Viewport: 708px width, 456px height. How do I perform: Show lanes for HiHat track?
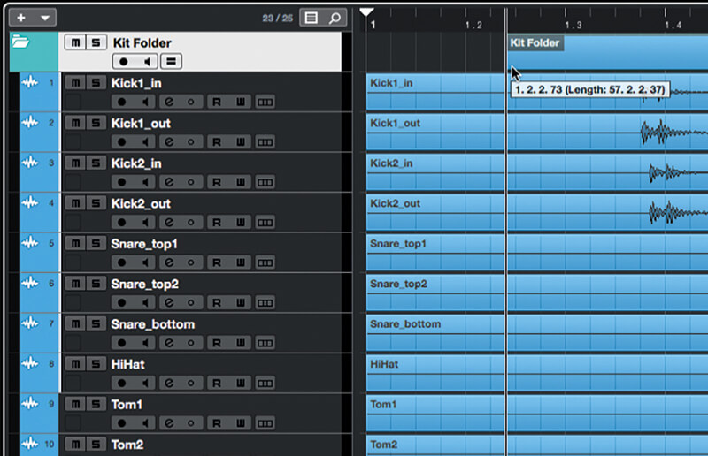[x=265, y=383]
